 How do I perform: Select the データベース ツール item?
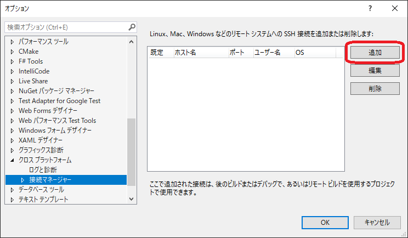pos(41,190)
